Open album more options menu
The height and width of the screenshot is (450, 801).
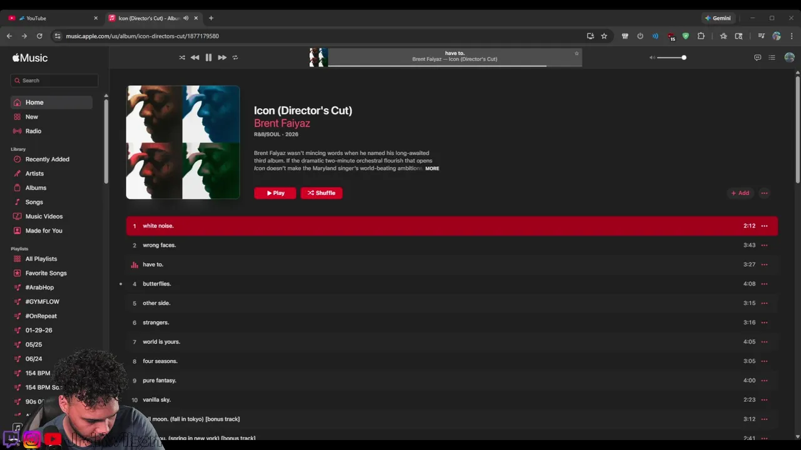[x=764, y=193]
